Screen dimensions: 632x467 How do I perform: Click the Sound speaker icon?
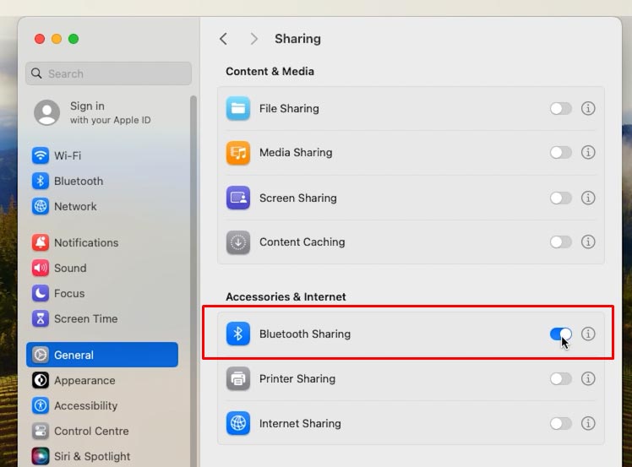pyautogui.click(x=41, y=268)
